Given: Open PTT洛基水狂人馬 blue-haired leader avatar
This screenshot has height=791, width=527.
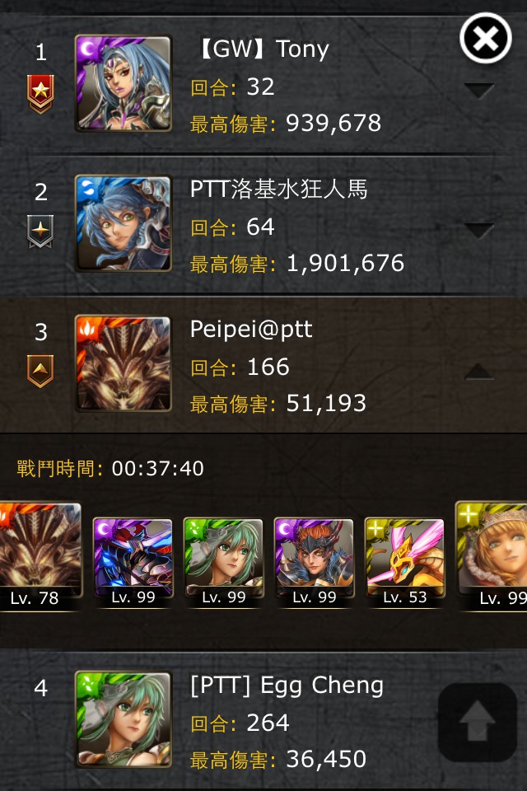Looking at the screenshot, I should [123, 223].
